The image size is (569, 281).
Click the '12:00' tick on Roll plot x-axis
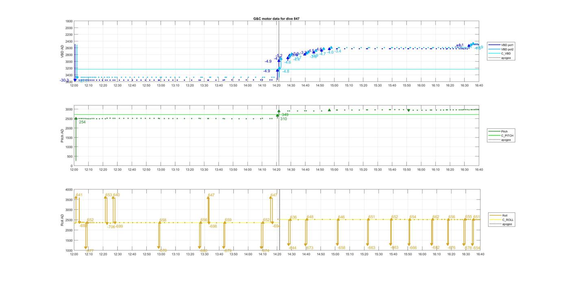[74, 254]
